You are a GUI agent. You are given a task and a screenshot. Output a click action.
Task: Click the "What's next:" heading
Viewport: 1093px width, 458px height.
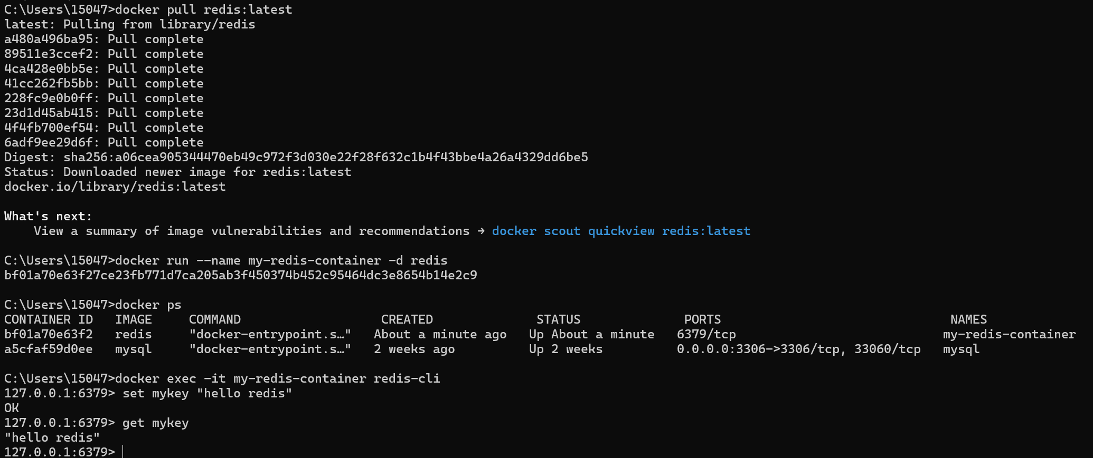(48, 217)
